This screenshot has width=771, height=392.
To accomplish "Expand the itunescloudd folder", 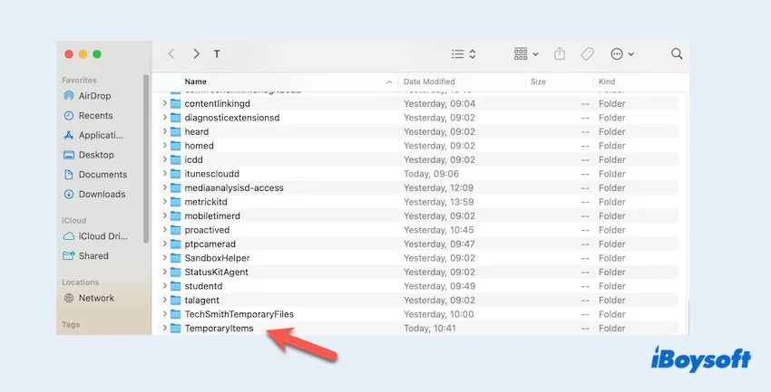I will (165, 174).
